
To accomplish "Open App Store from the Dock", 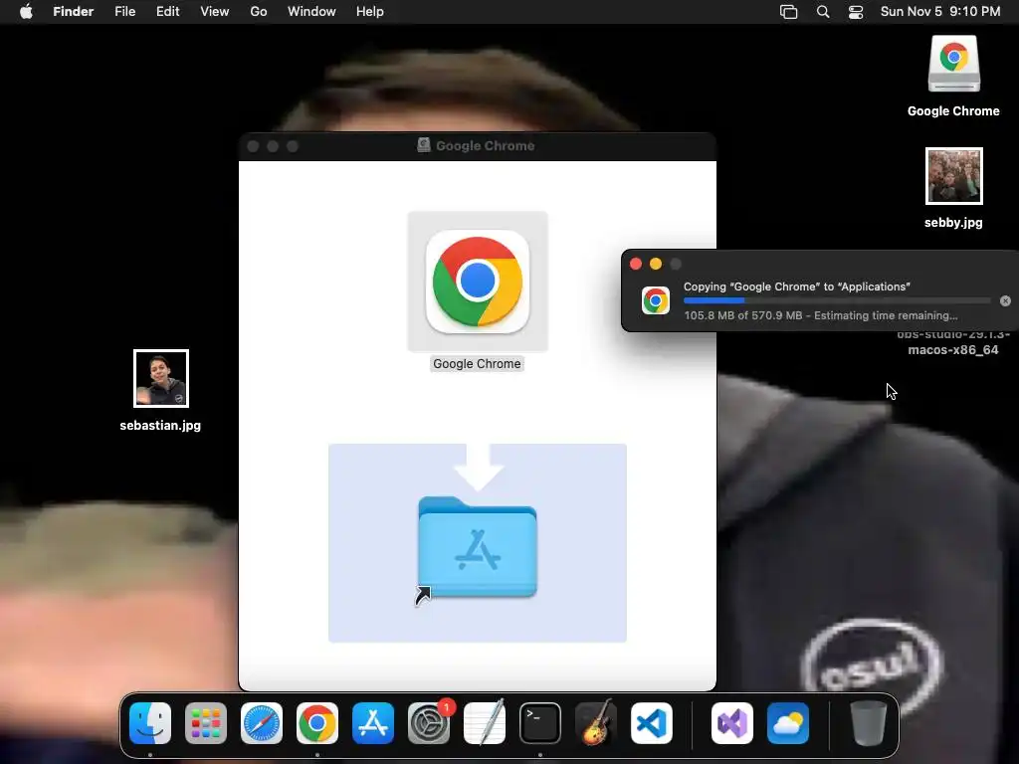I will pyautogui.click(x=373, y=723).
